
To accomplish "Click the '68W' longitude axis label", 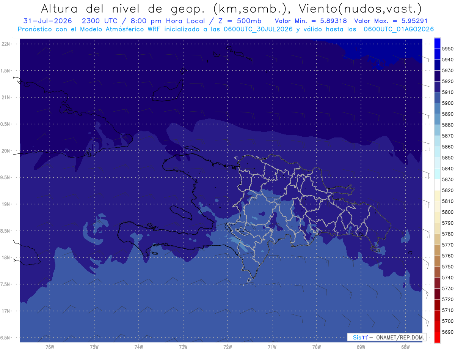I will click(x=405, y=347).
